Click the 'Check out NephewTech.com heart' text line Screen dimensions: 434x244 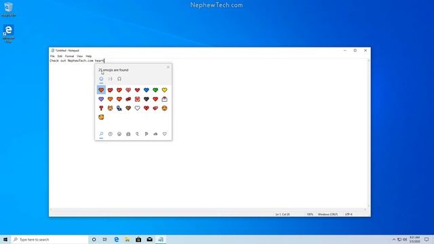[77, 60]
